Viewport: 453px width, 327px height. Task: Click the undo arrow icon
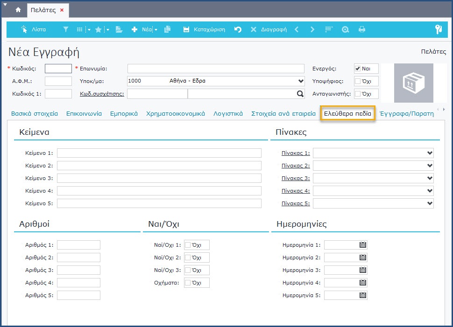[x=238, y=29]
